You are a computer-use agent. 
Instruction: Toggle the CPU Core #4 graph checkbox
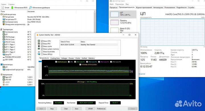[x=111, y=62]
